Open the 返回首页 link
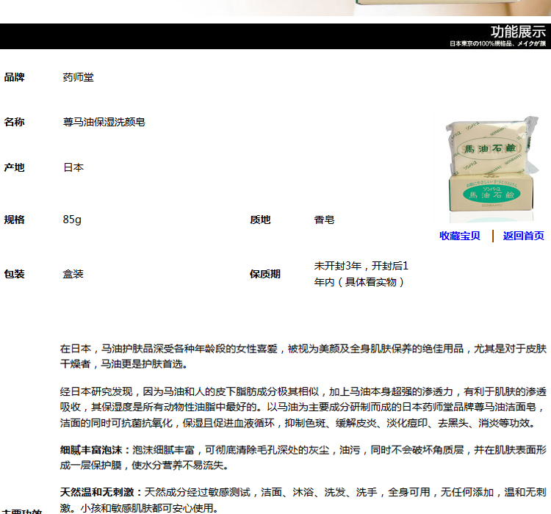The width and height of the screenshot is (551, 514). (x=523, y=236)
